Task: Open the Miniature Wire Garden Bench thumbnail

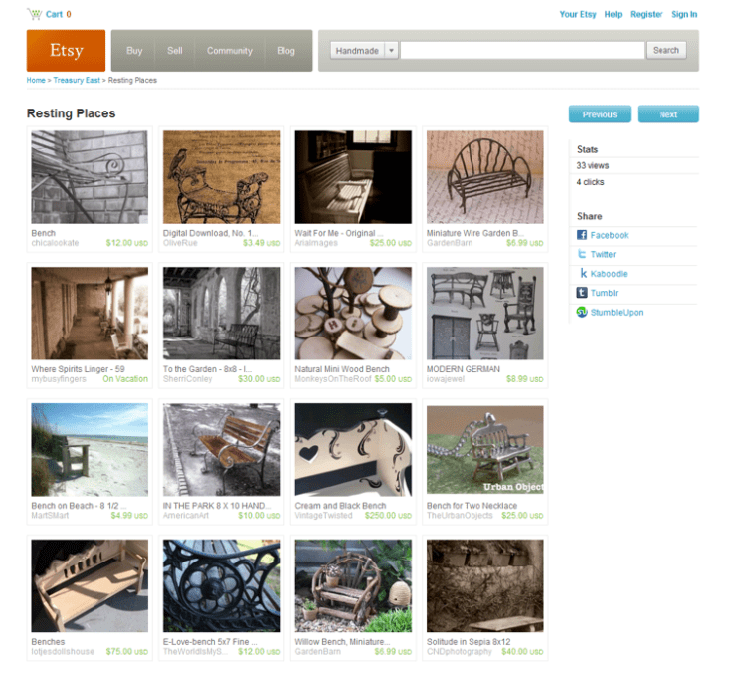Action: pos(484,177)
